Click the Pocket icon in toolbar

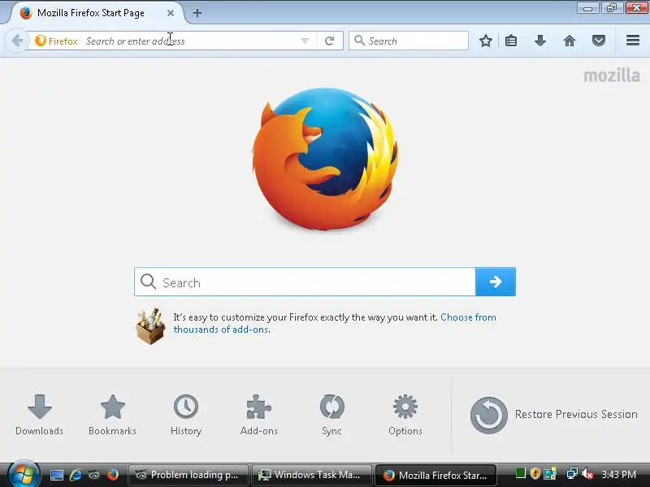coord(599,41)
